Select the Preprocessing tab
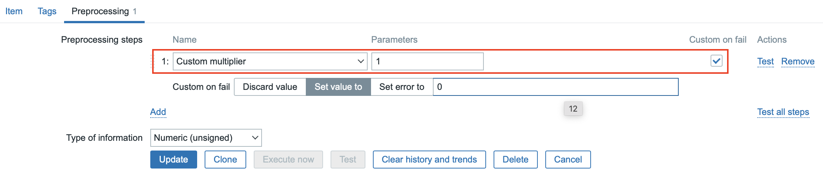The image size is (823, 176). point(104,11)
